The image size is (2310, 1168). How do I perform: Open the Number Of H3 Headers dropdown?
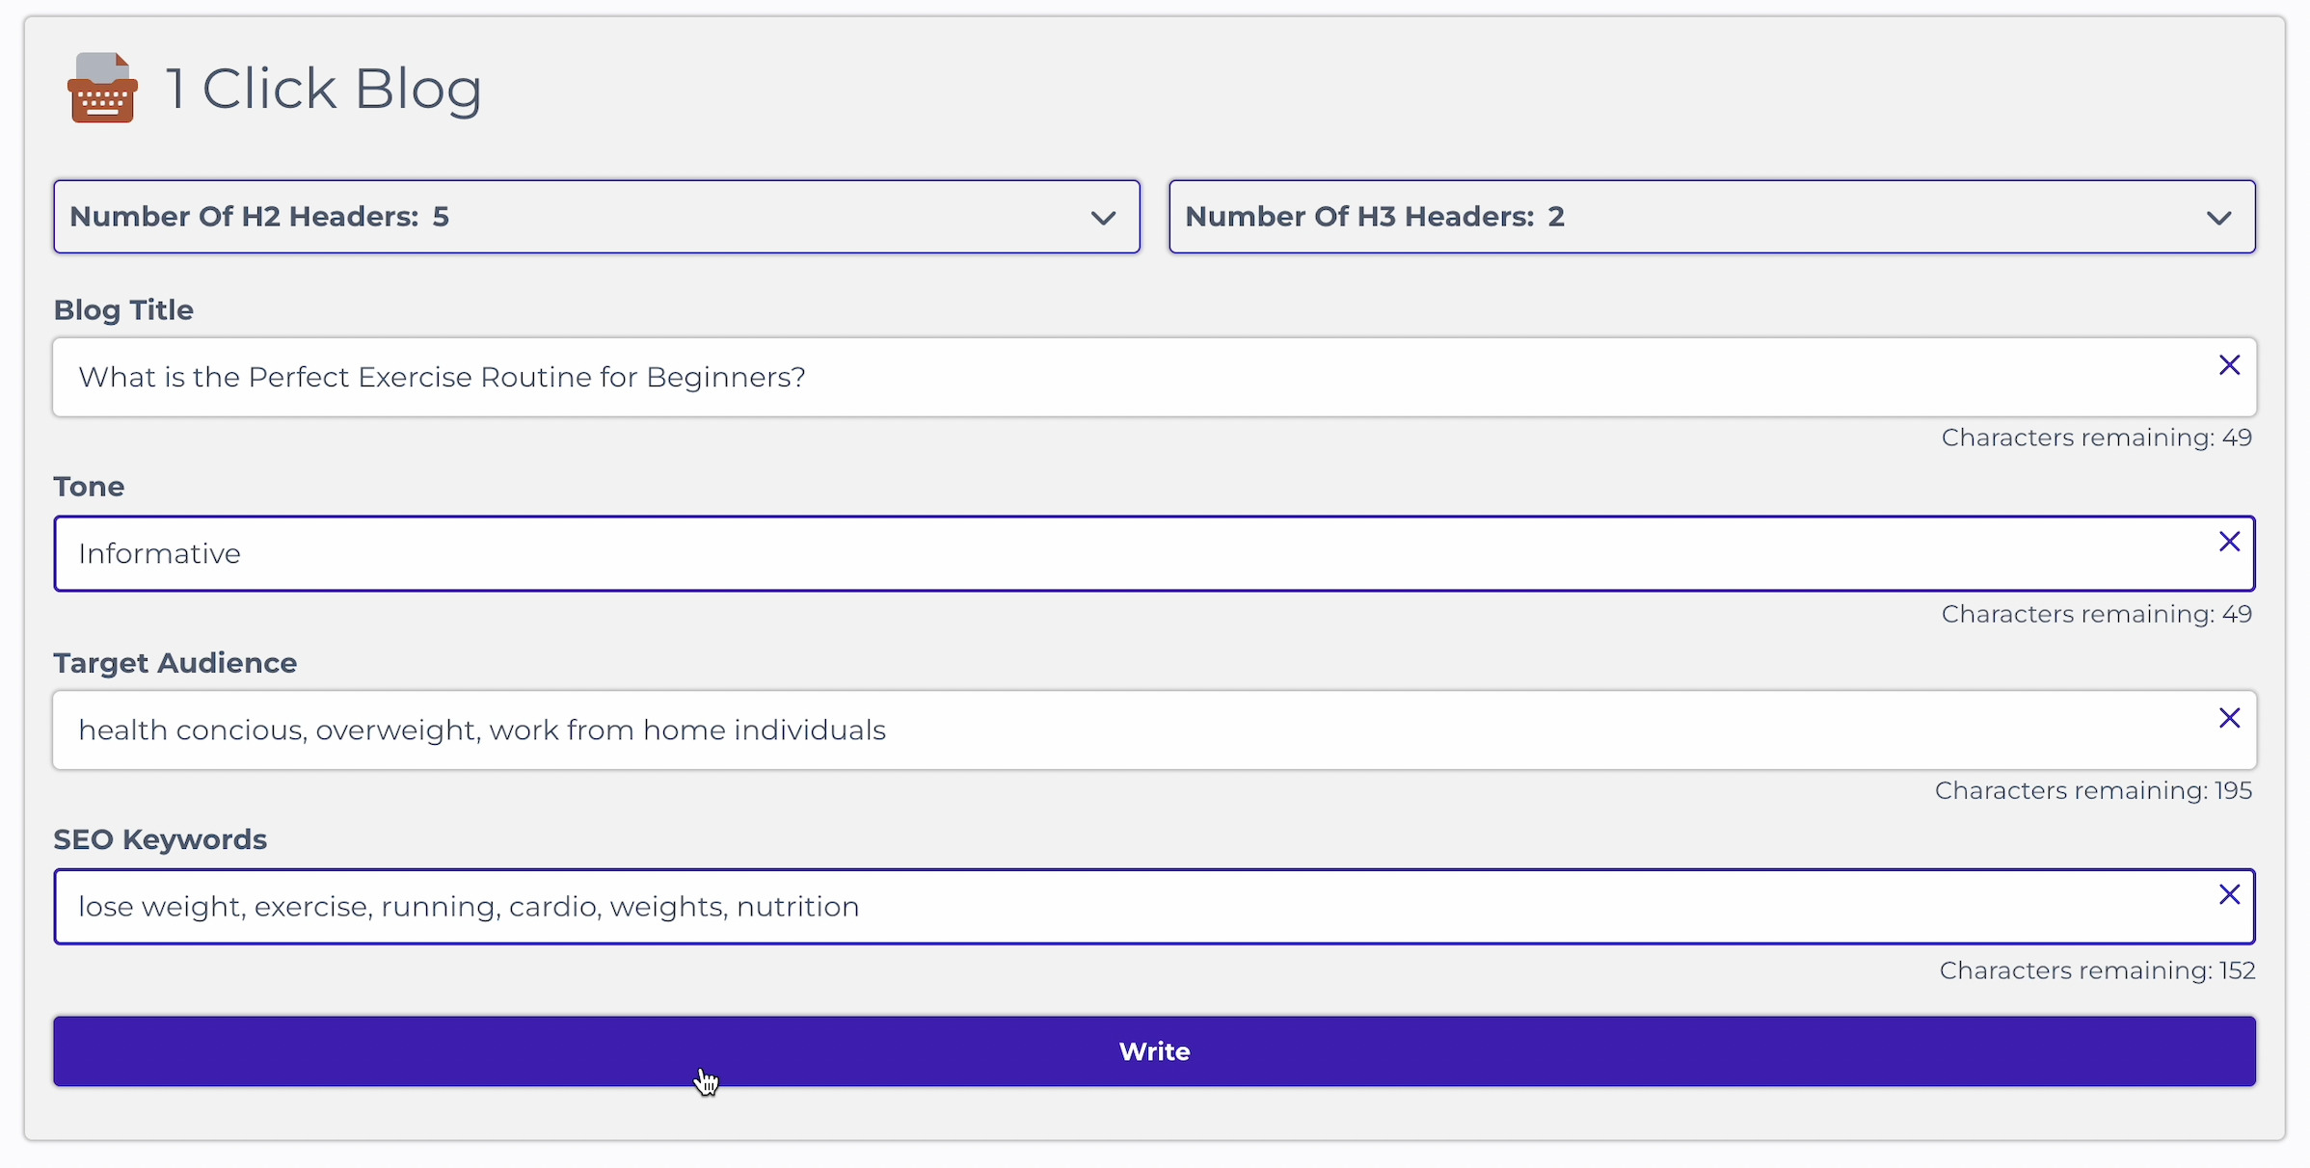click(1712, 217)
